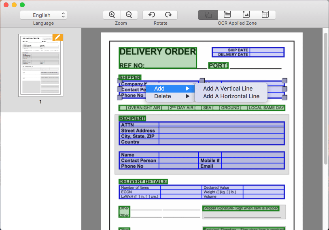Open the English language dropdown
Screen dimensions: 329x230
coord(43,15)
